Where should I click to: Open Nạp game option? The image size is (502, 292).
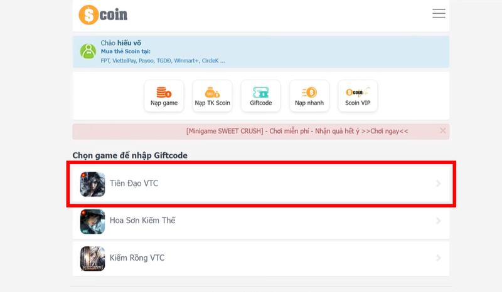(x=164, y=96)
